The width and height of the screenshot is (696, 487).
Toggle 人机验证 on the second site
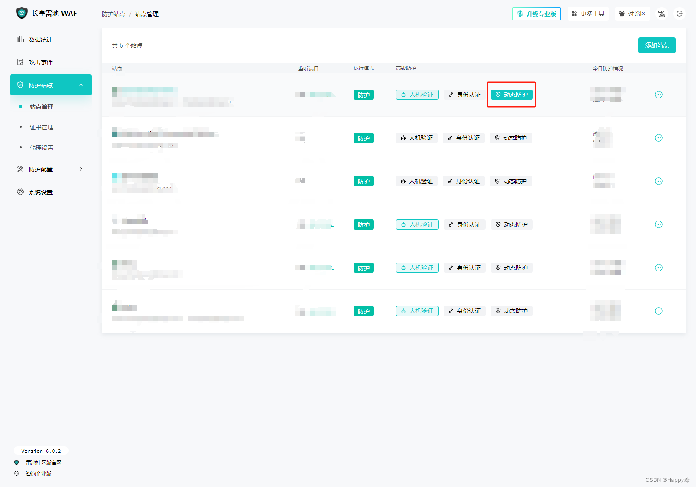(417, 138)
